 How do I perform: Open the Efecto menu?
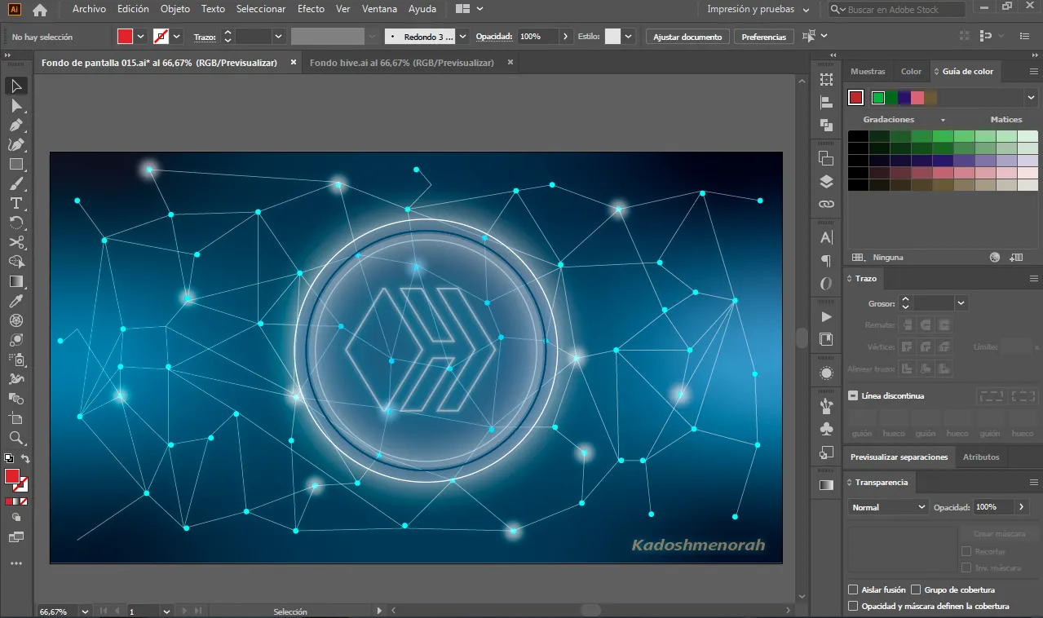[311, 9]
